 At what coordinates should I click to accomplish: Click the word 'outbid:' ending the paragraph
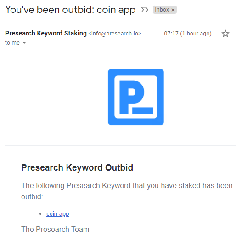point(32,197)
